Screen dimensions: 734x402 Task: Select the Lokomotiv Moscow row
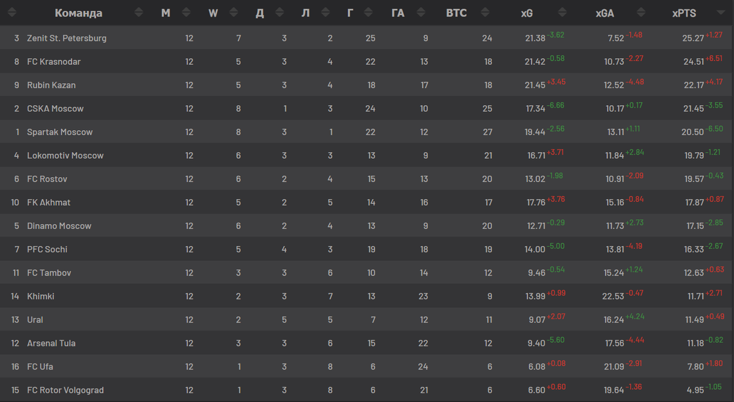(x=367, y=155)
